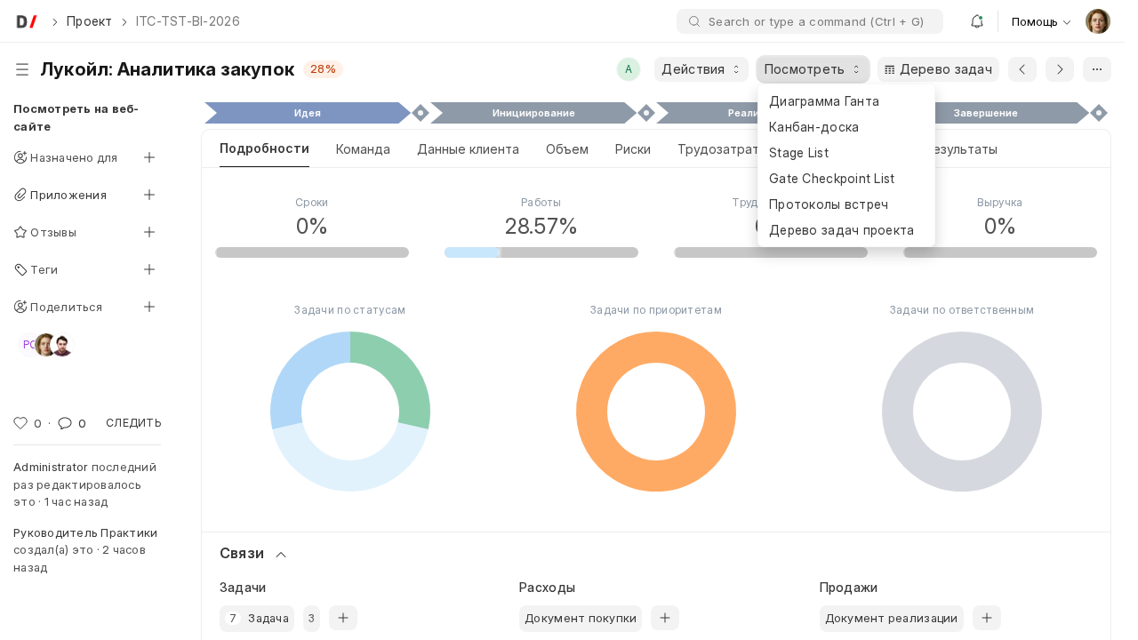Choose Stage List in the menu

point(846,153)
